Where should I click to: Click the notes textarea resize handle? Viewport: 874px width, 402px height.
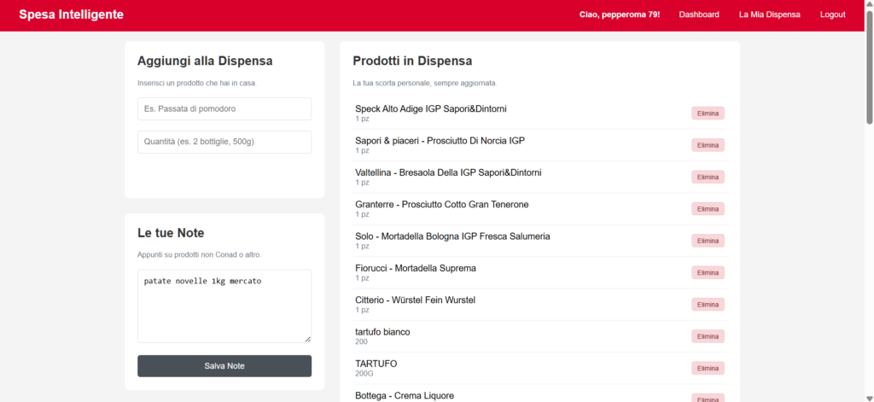pos(307,339)
